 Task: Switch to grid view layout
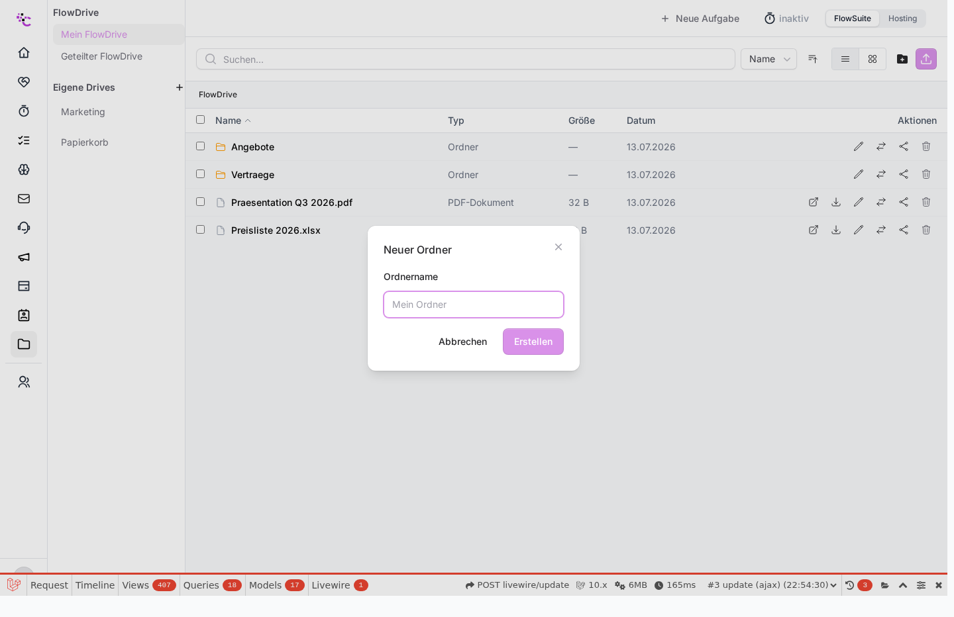(873, 59)
